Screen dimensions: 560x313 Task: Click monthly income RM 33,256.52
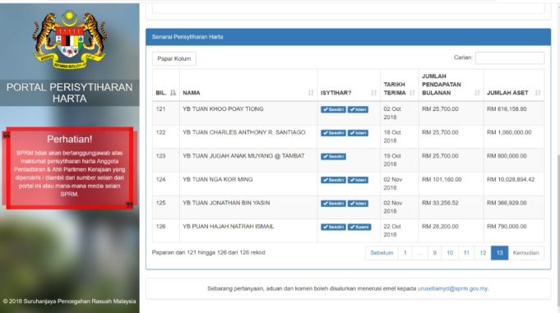440,203
